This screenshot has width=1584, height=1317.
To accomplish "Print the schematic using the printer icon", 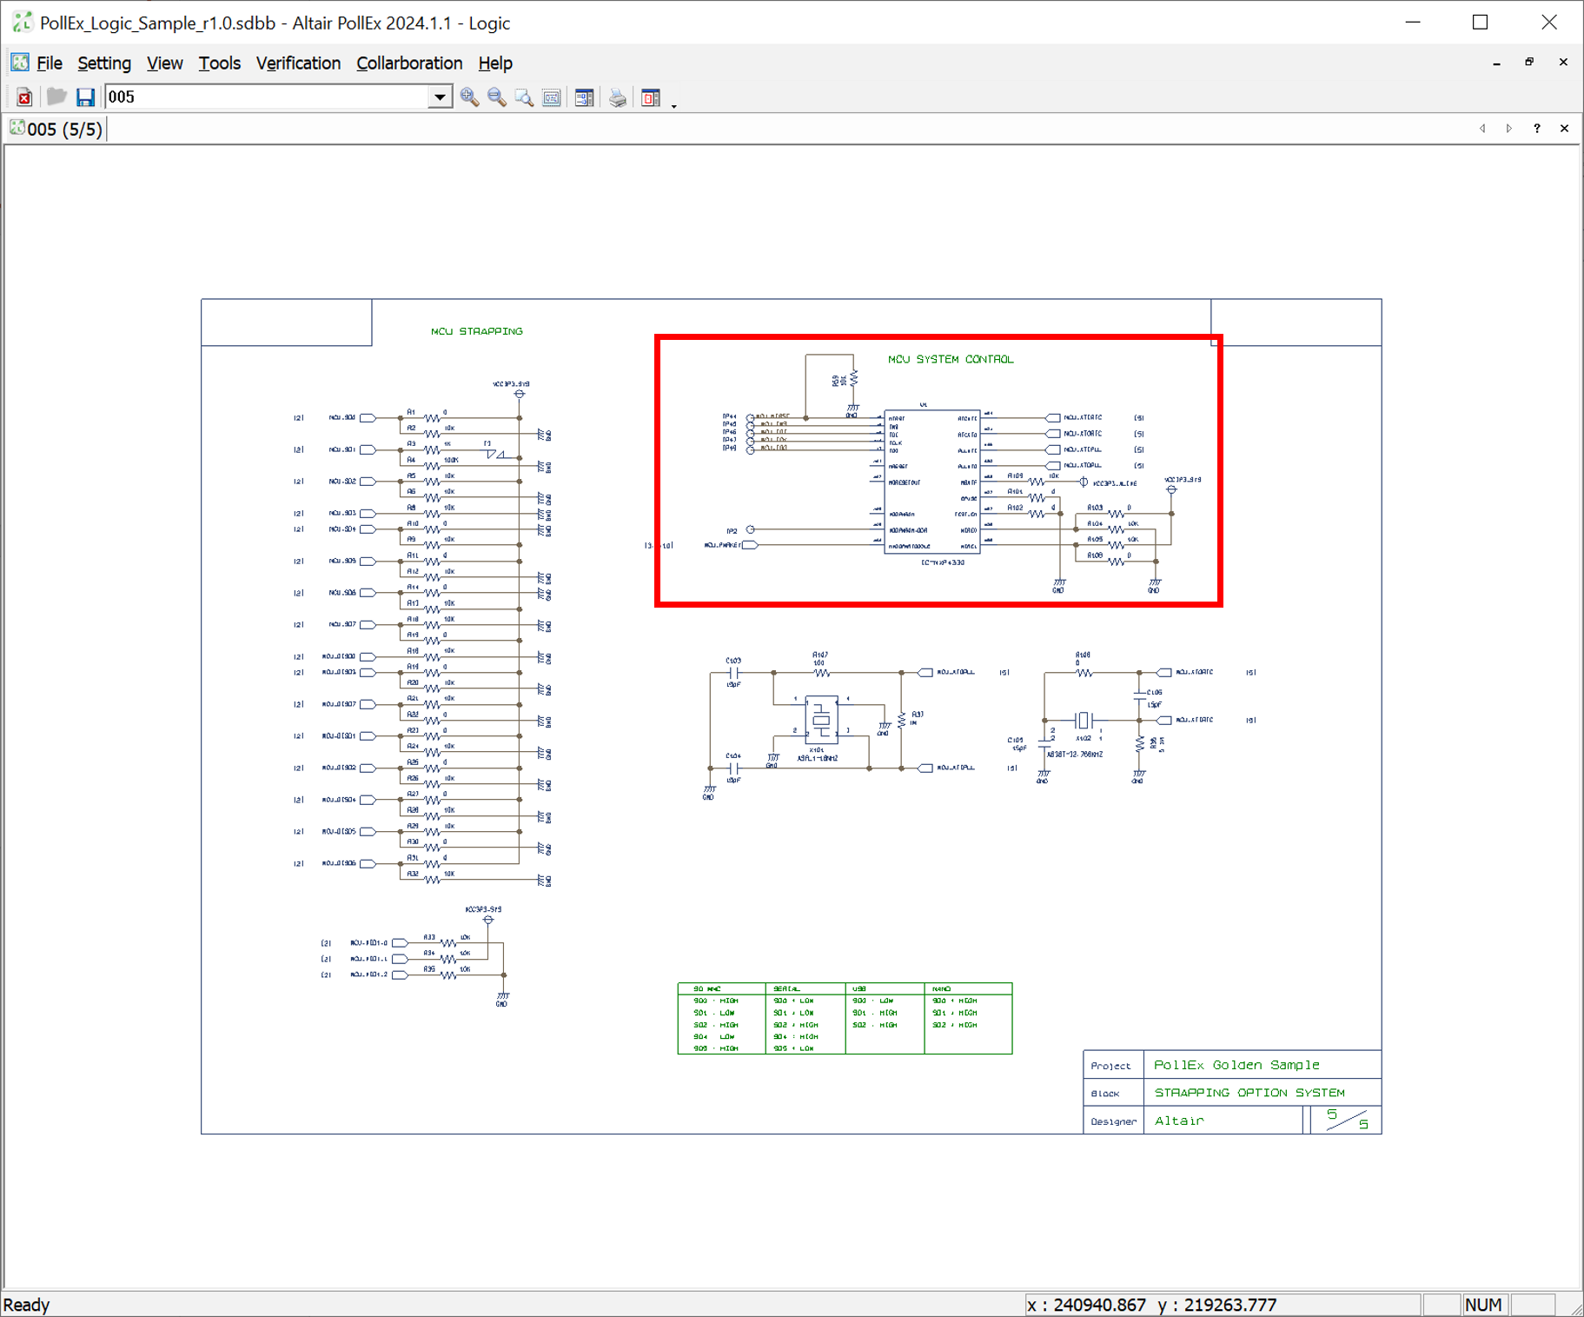I will tap(617, 97).
